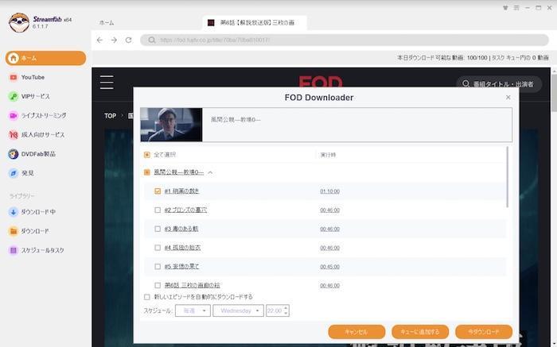Click the shirt theme icon in title bar
The image size is (557, 347).
(x=505, y=8)
